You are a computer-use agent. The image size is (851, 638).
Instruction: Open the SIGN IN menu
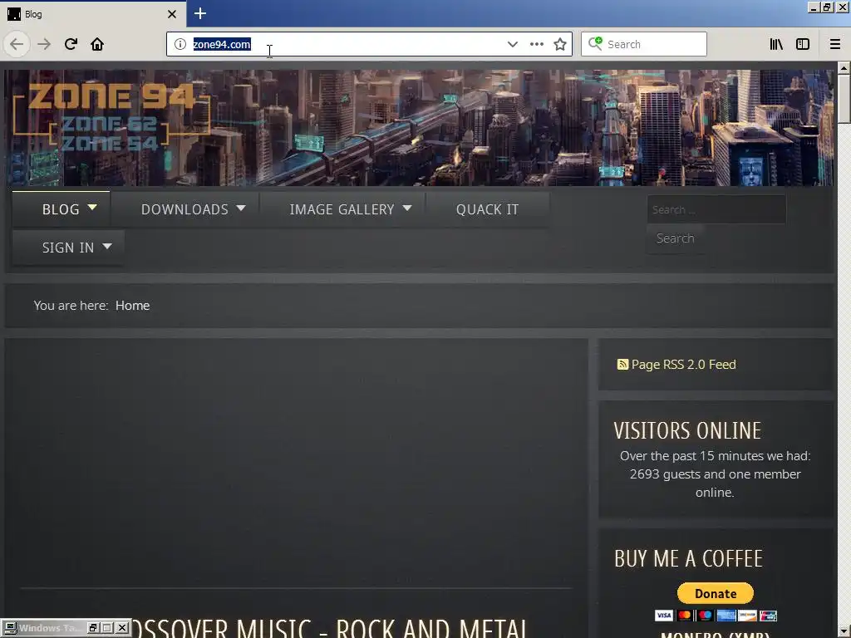(x=68, y=248)
